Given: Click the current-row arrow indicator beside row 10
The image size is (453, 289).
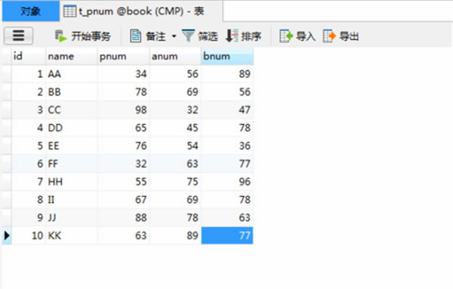Looking at the screenshot, I should coord(7,235).
